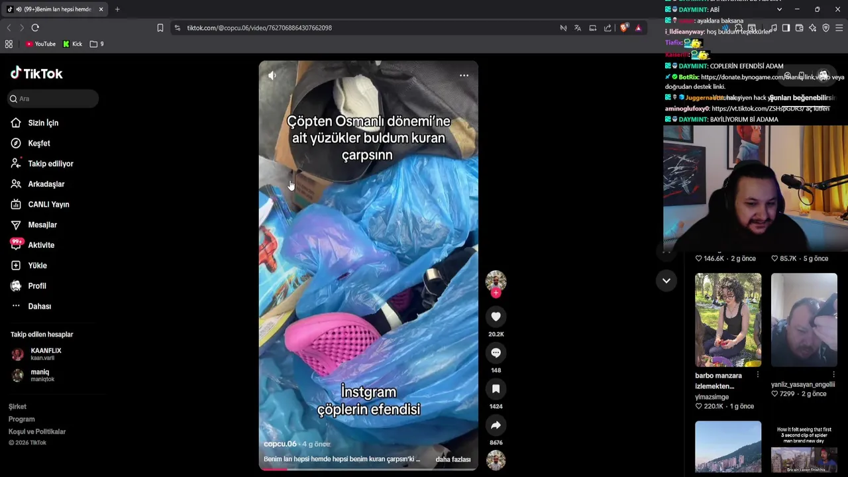
Task: Open the Kick bookmark
Action: [x=72, y=44]
